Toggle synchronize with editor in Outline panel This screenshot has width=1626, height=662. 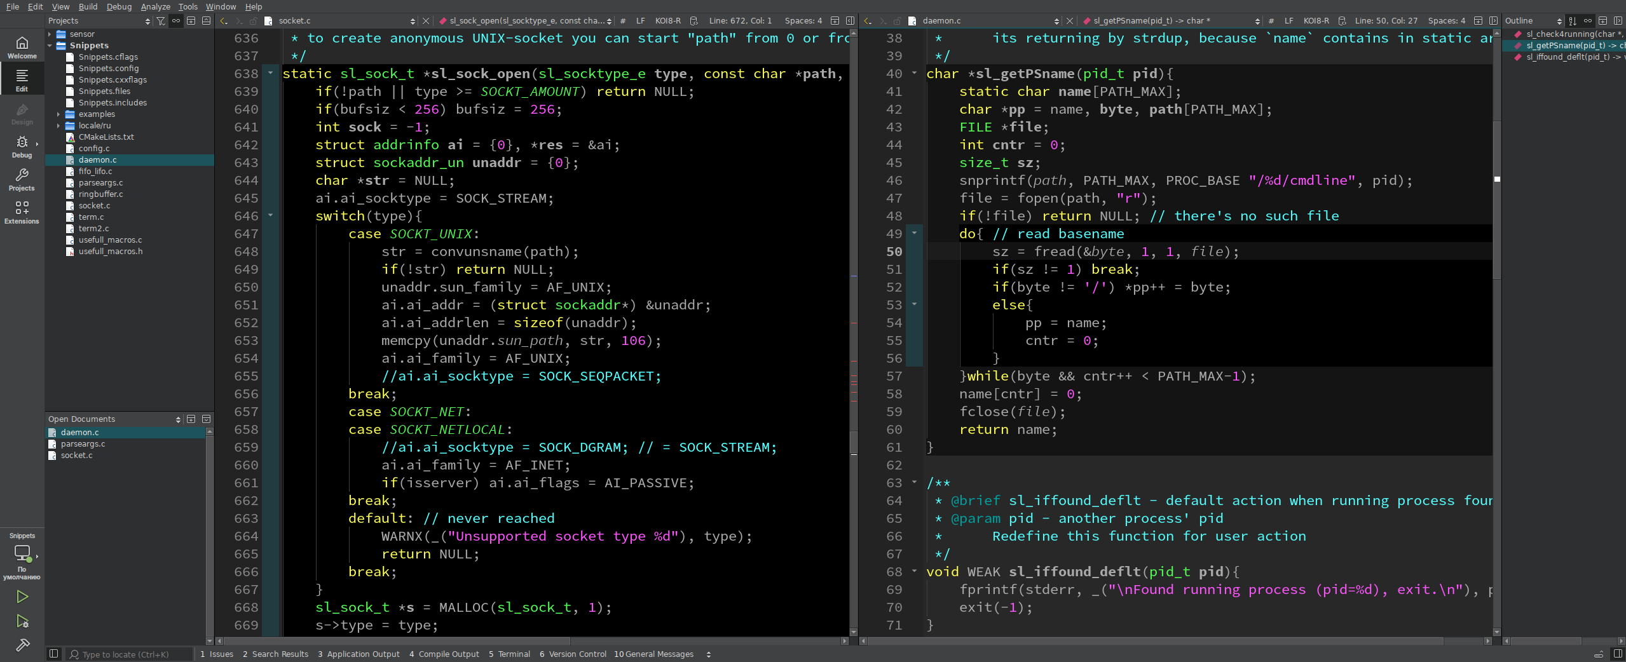1587,21
